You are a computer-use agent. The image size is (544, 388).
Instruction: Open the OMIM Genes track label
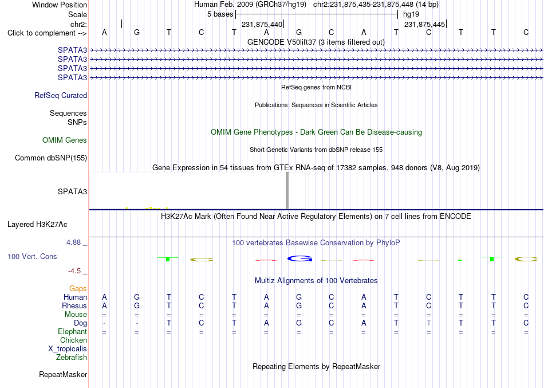pyautogui.click(x=65, y=140)
